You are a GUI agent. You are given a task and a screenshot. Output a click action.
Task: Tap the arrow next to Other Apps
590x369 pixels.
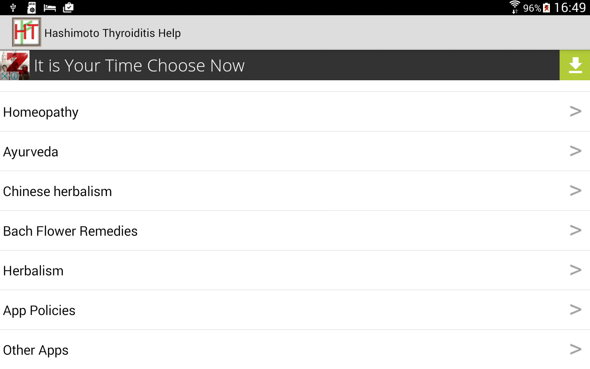click(575, 349)
